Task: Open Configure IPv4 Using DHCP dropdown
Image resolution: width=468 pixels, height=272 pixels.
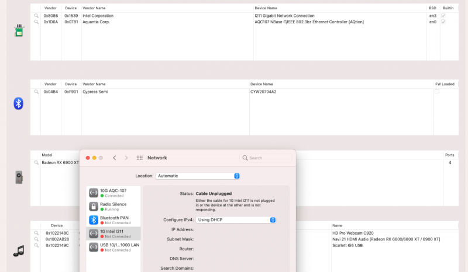Action: 236,220
